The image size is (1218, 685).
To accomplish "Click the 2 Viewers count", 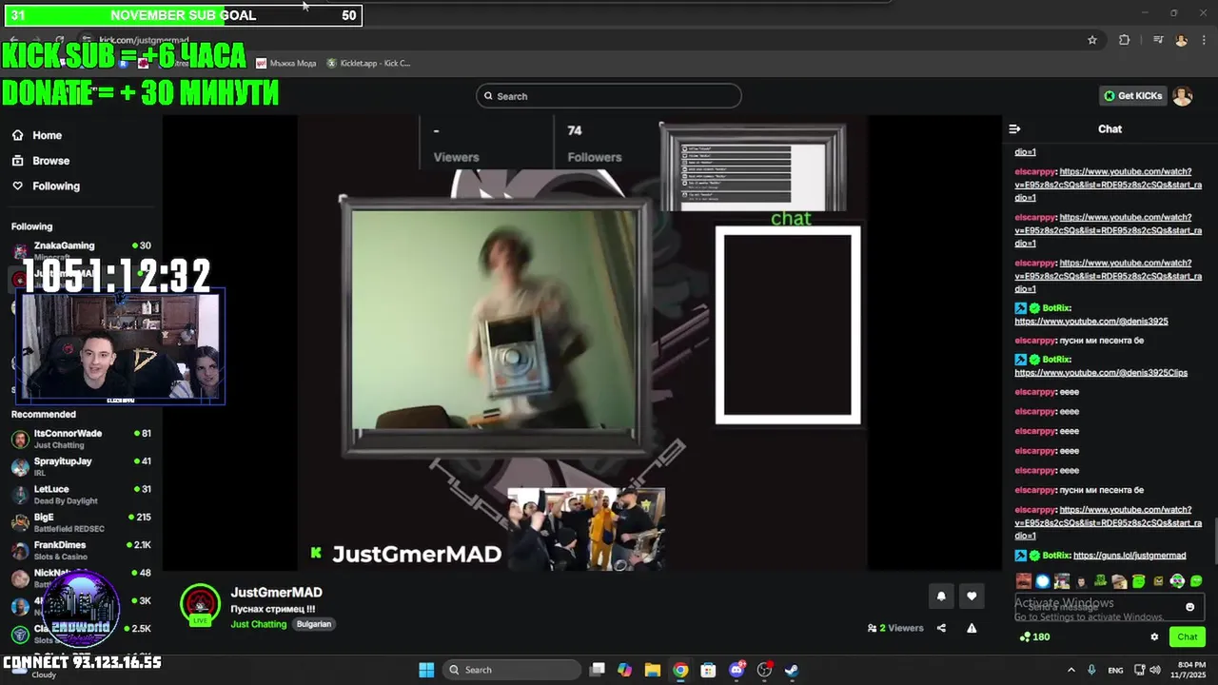I will 895,628.
